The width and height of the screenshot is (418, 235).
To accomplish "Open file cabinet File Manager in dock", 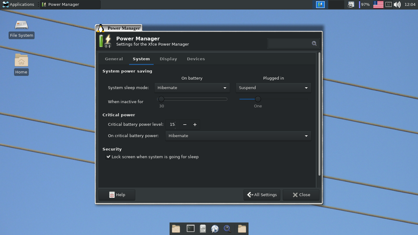I will tap(203, 229).
